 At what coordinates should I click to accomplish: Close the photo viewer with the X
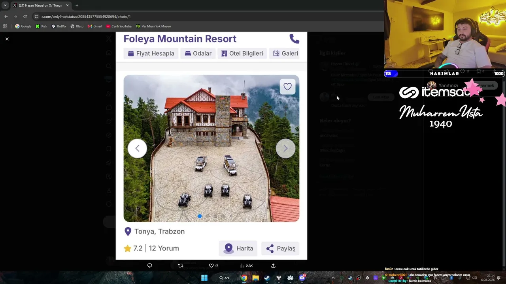click(x=7, y=39)
